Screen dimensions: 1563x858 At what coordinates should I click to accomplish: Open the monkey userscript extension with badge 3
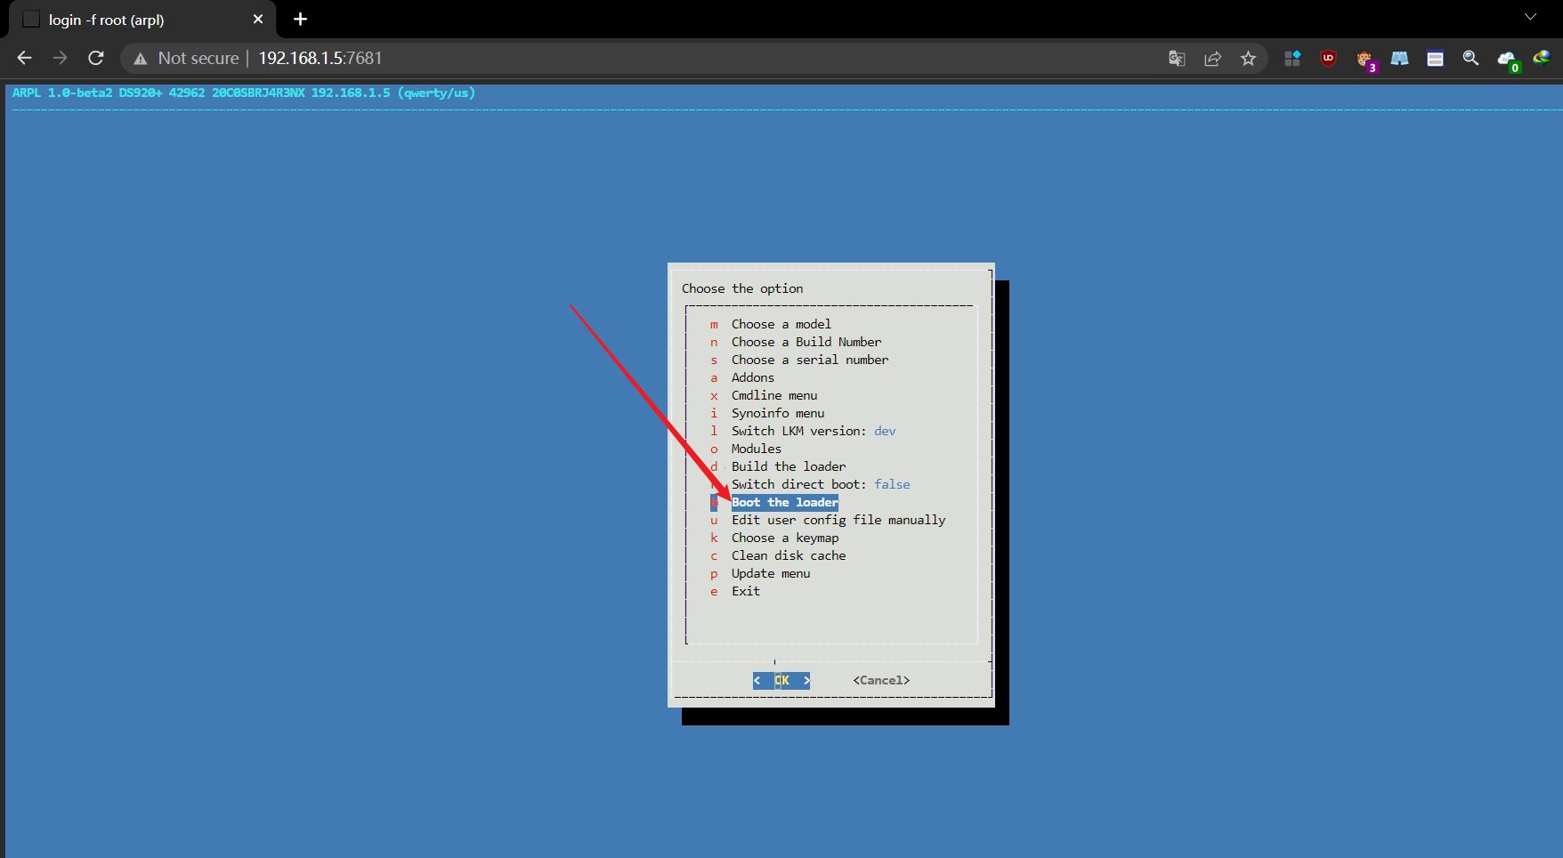[x=1365, y=60]
